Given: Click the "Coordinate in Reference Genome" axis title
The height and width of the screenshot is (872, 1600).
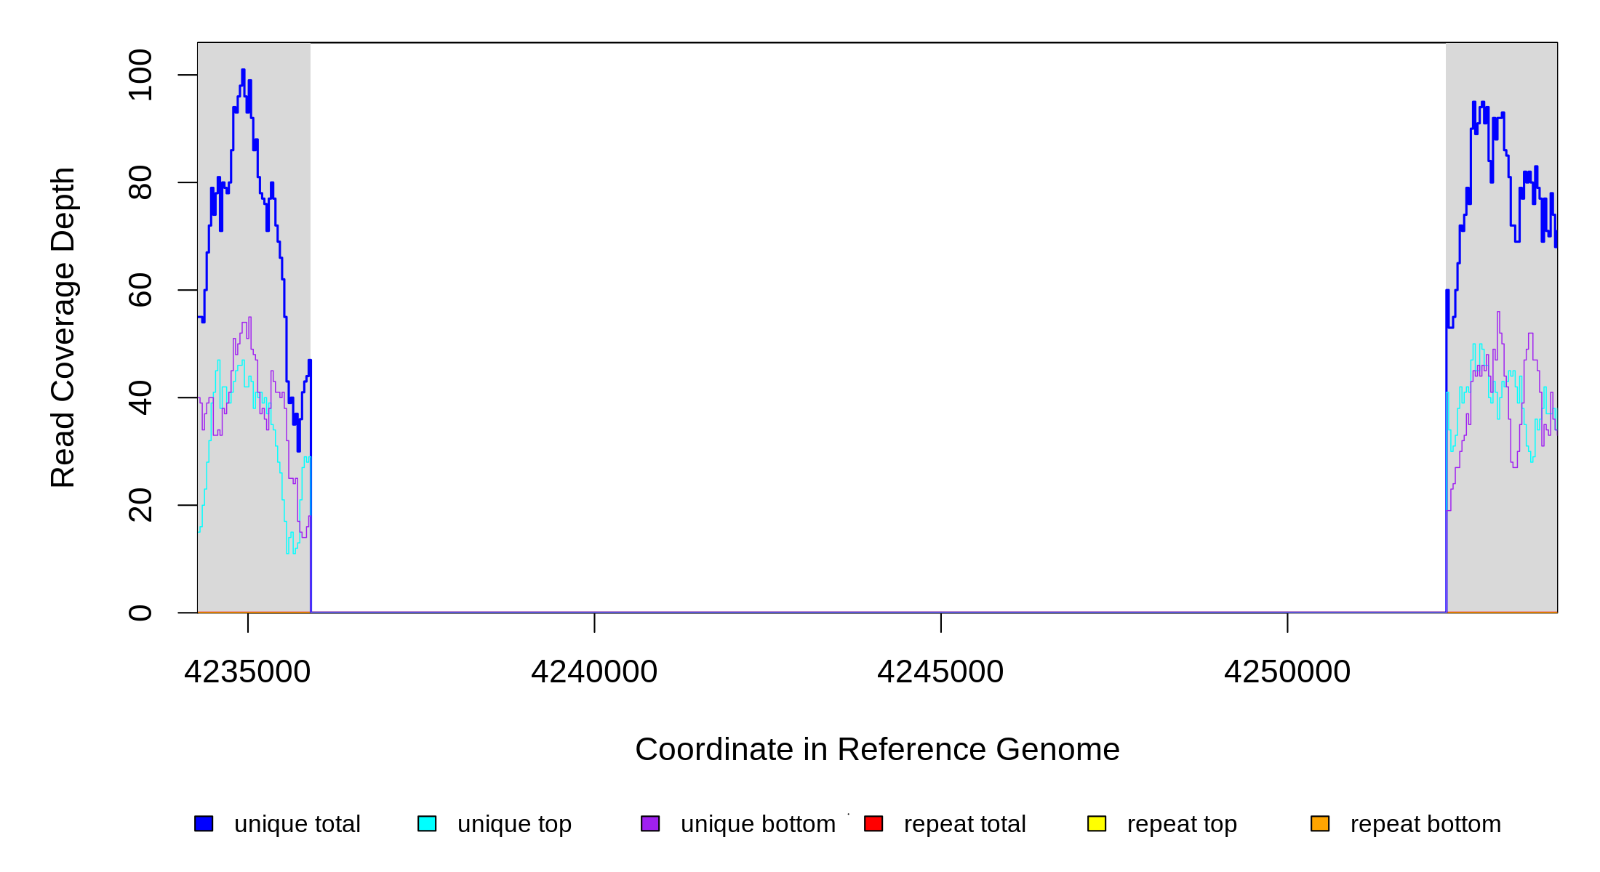Looking at the screenshot, I should click(877, 749).
